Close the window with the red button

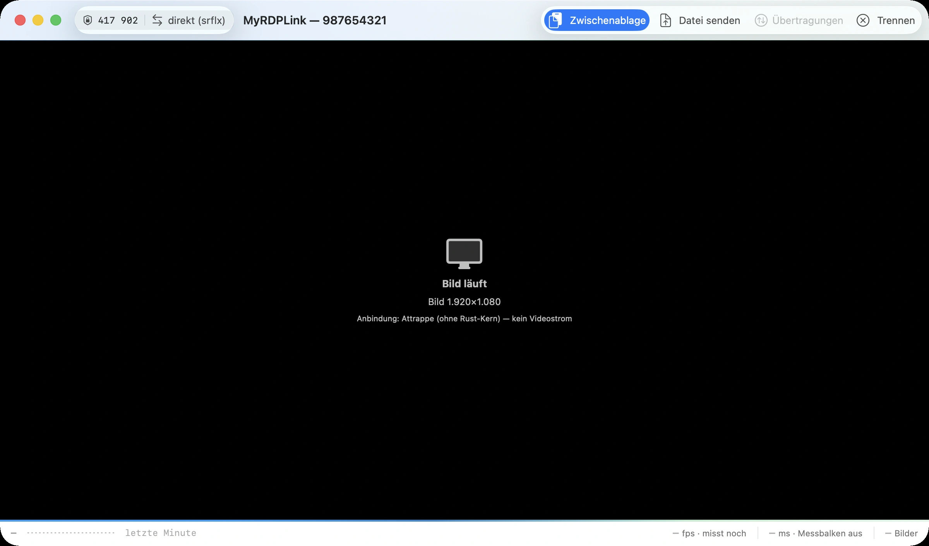tap(20, 20)
